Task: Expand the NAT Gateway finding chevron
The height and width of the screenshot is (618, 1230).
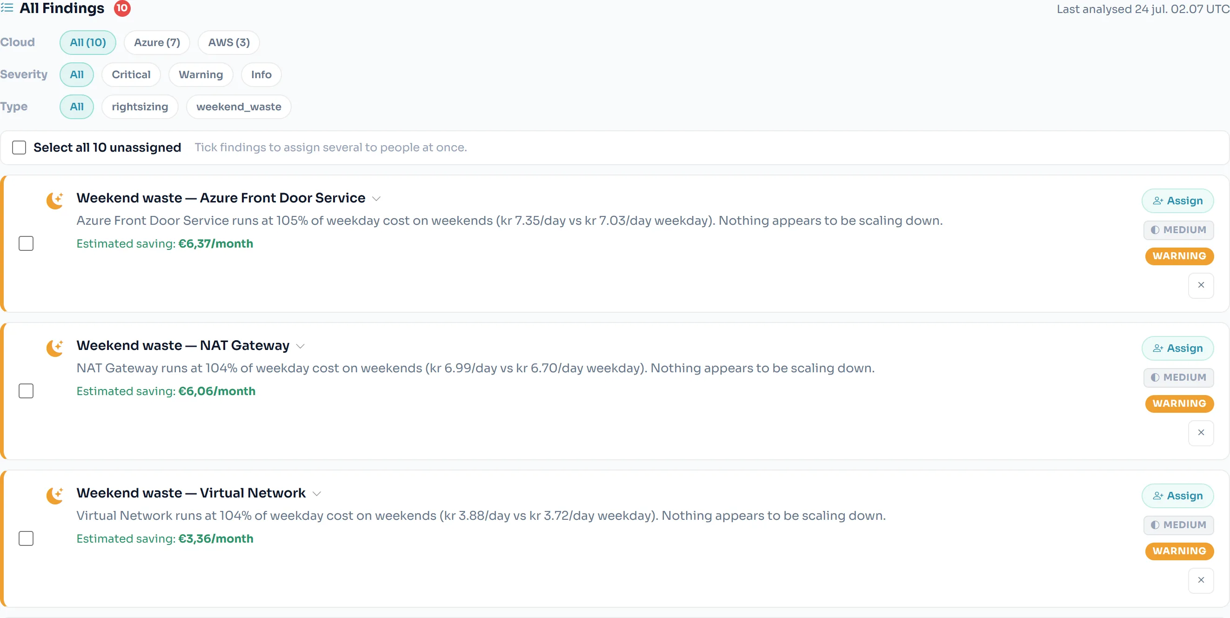Action: (x=301, y=346)
